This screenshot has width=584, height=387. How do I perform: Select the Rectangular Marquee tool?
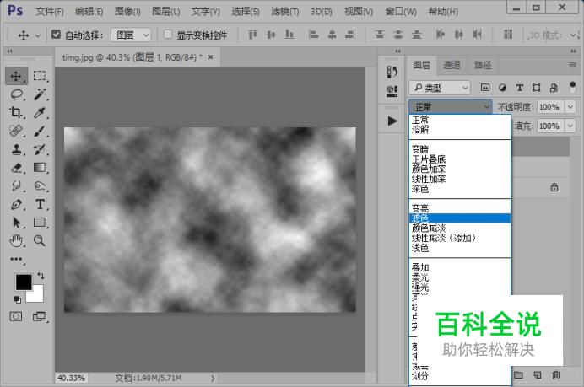click(40, 76)
